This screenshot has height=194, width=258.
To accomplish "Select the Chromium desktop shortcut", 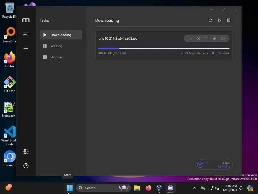I will click(9, 159).
